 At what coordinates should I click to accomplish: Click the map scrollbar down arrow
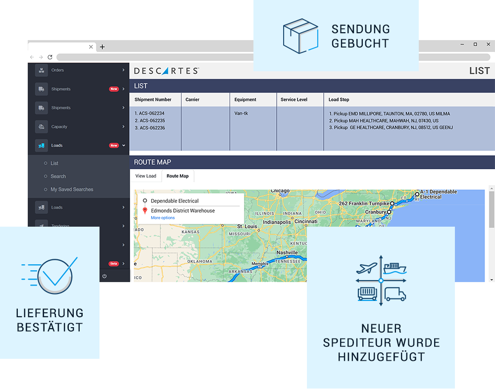[x=492, y=280]
